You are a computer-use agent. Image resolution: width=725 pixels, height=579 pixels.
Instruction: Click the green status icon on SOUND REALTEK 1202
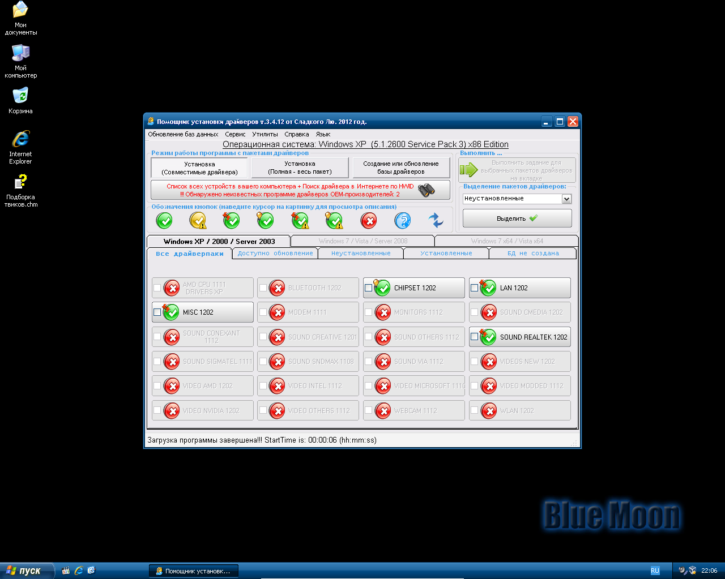pyautogui.click(x=488, y=337)
